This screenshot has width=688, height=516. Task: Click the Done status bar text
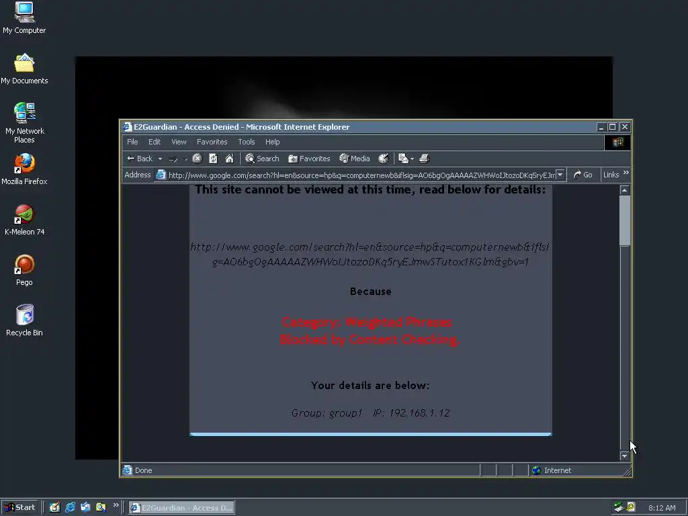[144, 470]
